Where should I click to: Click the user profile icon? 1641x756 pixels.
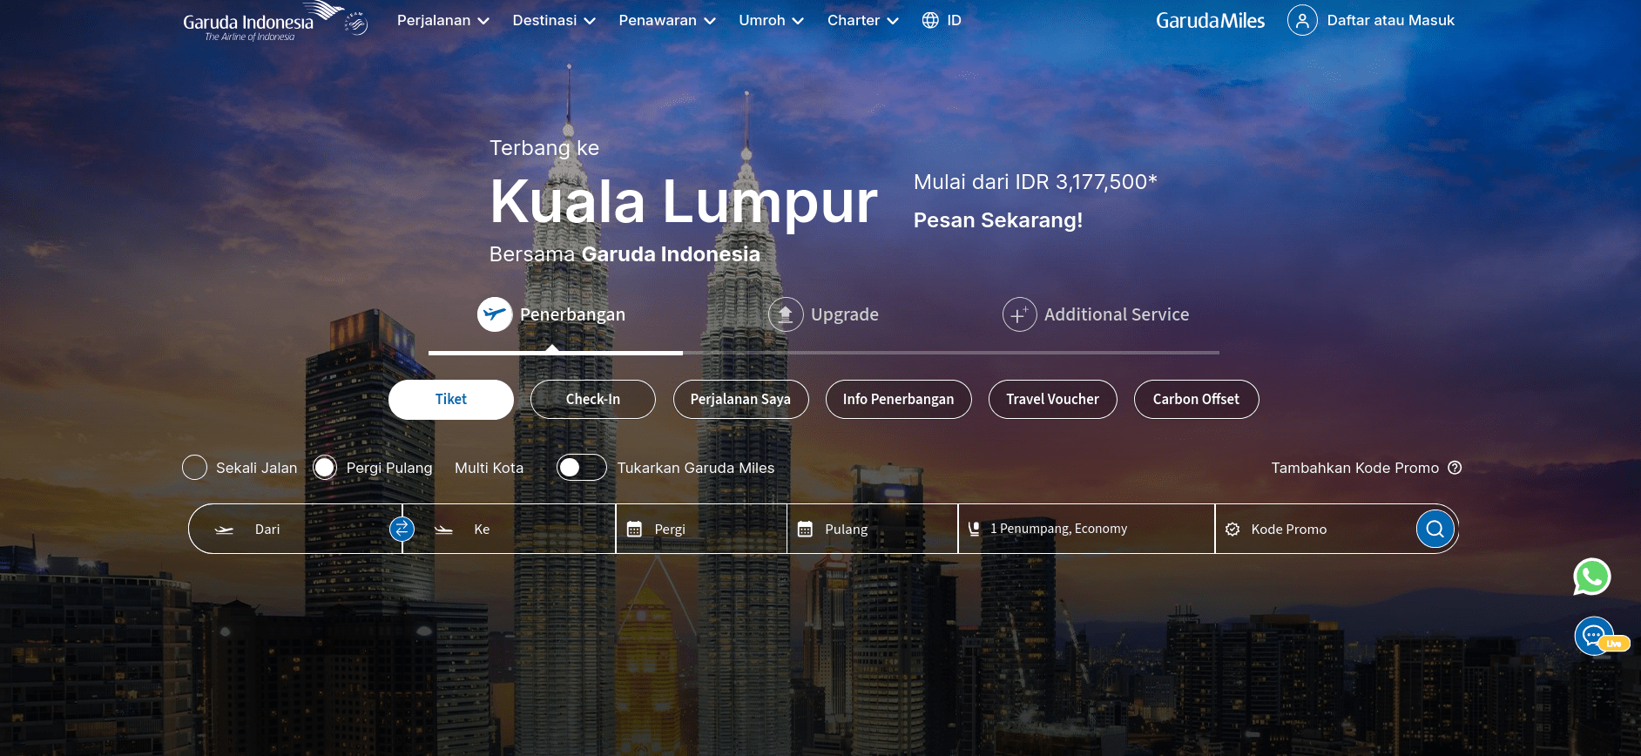click(x=1302, y=20)
